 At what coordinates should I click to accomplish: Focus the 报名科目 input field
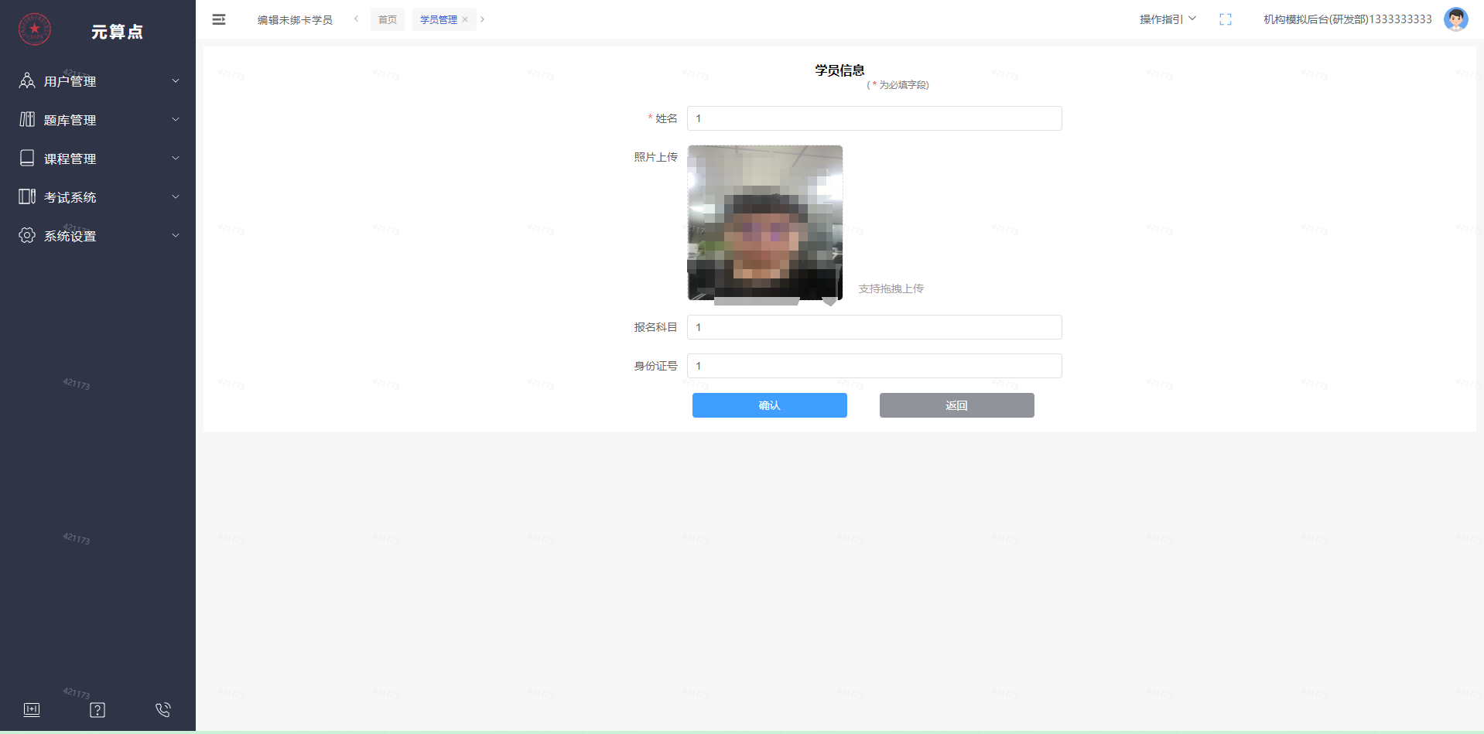pyautogui.click(x=874, y=327)
